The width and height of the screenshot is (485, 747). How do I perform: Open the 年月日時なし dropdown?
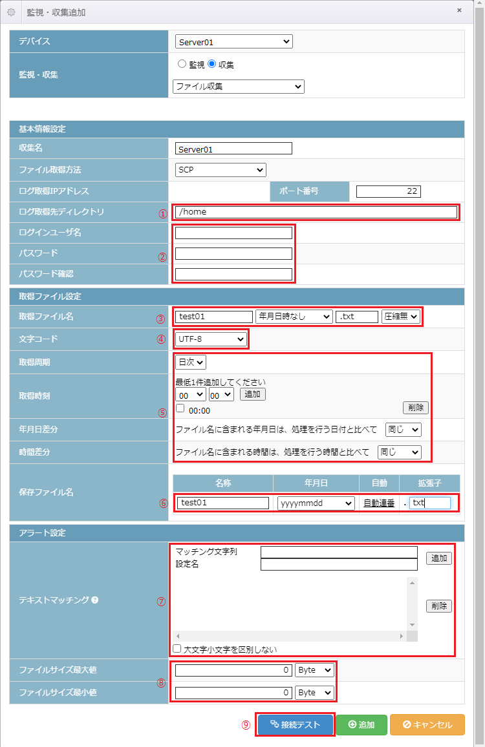coord(294,317)
